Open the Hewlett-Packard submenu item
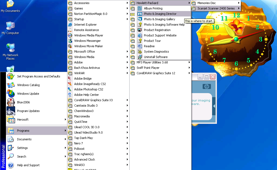 (160, 3)
